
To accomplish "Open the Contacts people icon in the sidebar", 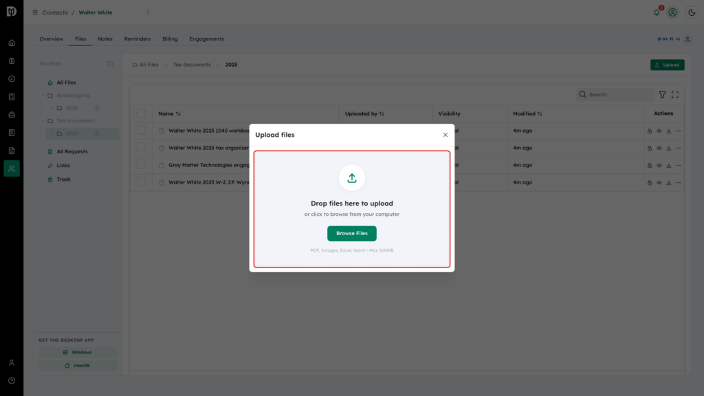I will click(x=12, y=168).
